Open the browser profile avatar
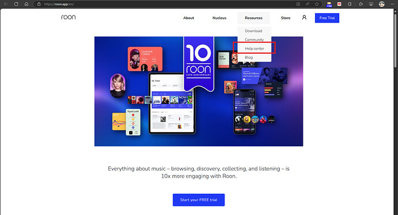 click(381, 4)
